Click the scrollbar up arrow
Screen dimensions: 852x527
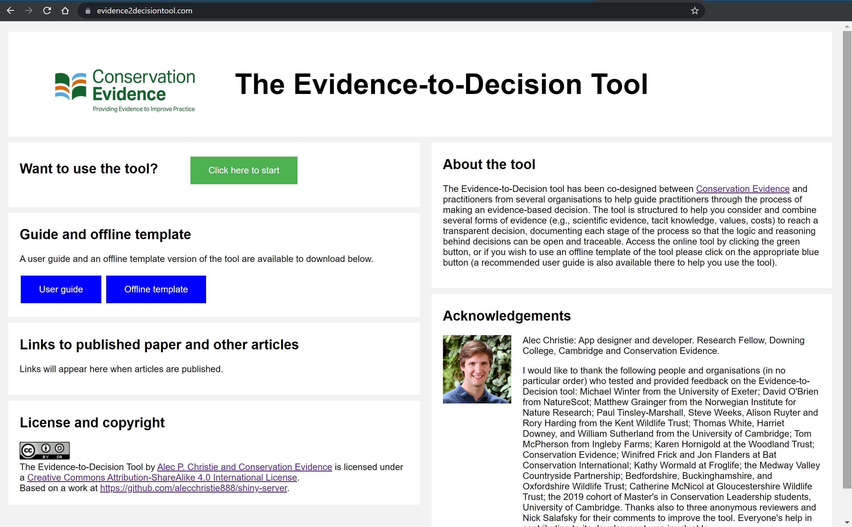[x=847, y=26]
